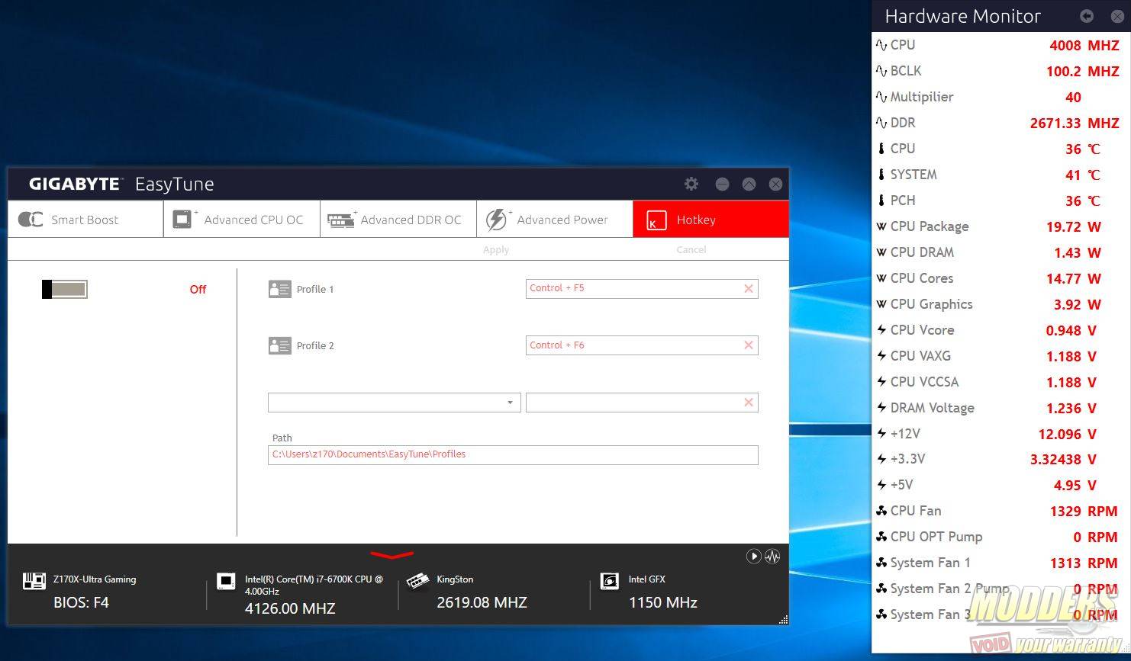Click SYSTEM temperature thermometer icon
The width and height of the screenshot is (1131, 661).
point(881,175)
